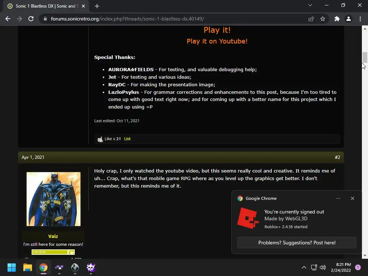Click 'Roblox+ 2.4.18 started' text
Image resolution: width=368 pixels, height=276 pixels.
(x=286, y=227)
